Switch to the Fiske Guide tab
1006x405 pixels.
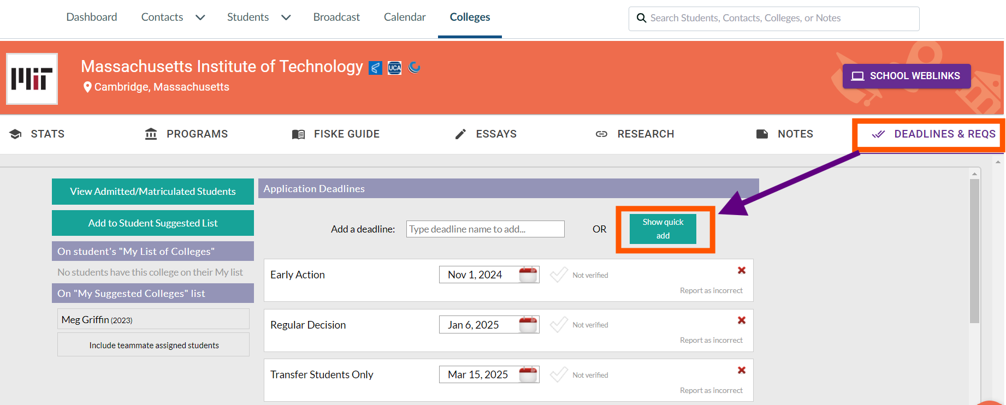pyautogui.click(x=336, y=134)
